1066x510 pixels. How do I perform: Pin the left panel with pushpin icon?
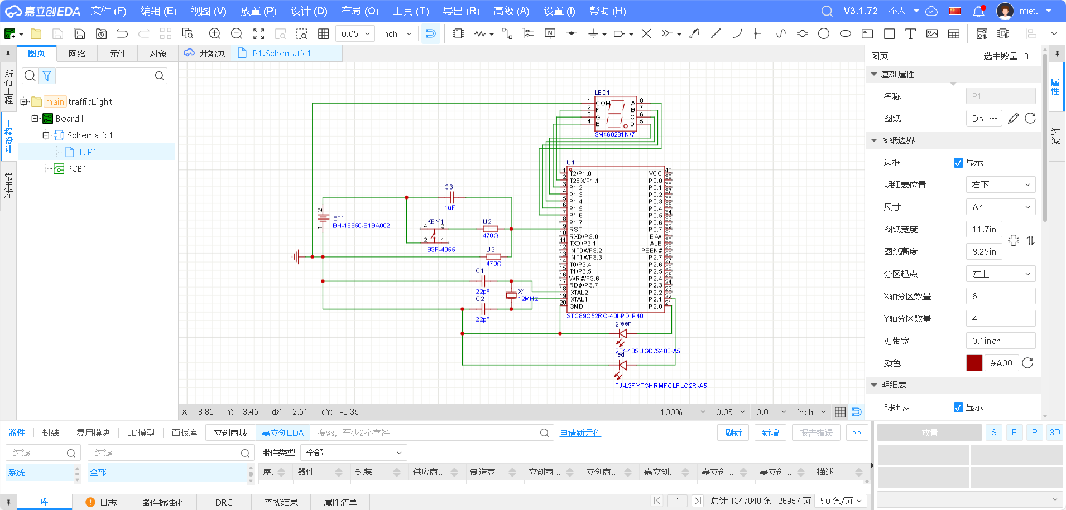tap(8, 54)
